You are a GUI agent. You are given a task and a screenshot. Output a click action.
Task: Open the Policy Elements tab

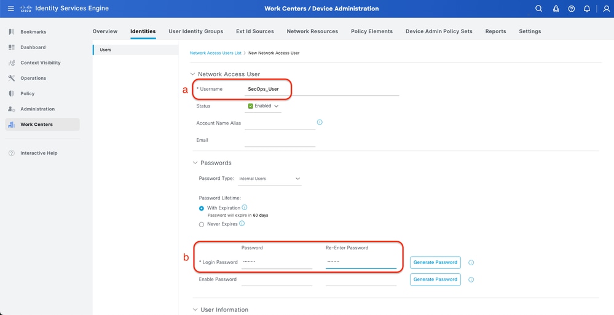[372, 31]
